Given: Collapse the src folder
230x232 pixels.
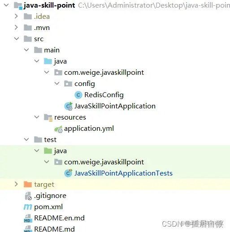Looking at the screenshot, I should (x=17, y=39).
